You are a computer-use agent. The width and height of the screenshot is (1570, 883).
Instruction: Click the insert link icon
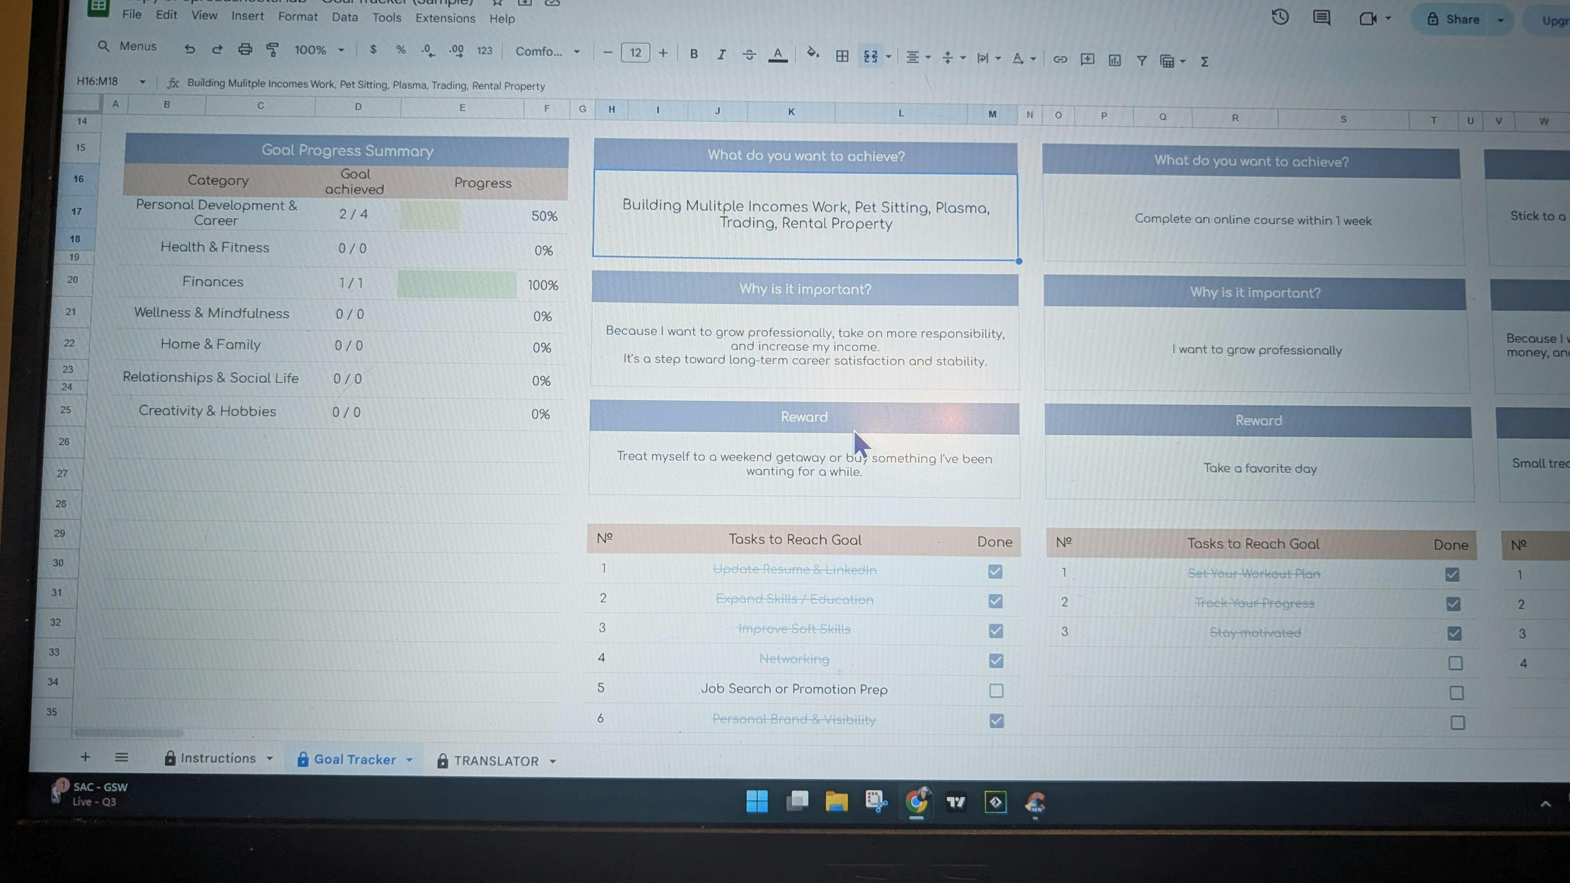click(x=1060, y=60)
